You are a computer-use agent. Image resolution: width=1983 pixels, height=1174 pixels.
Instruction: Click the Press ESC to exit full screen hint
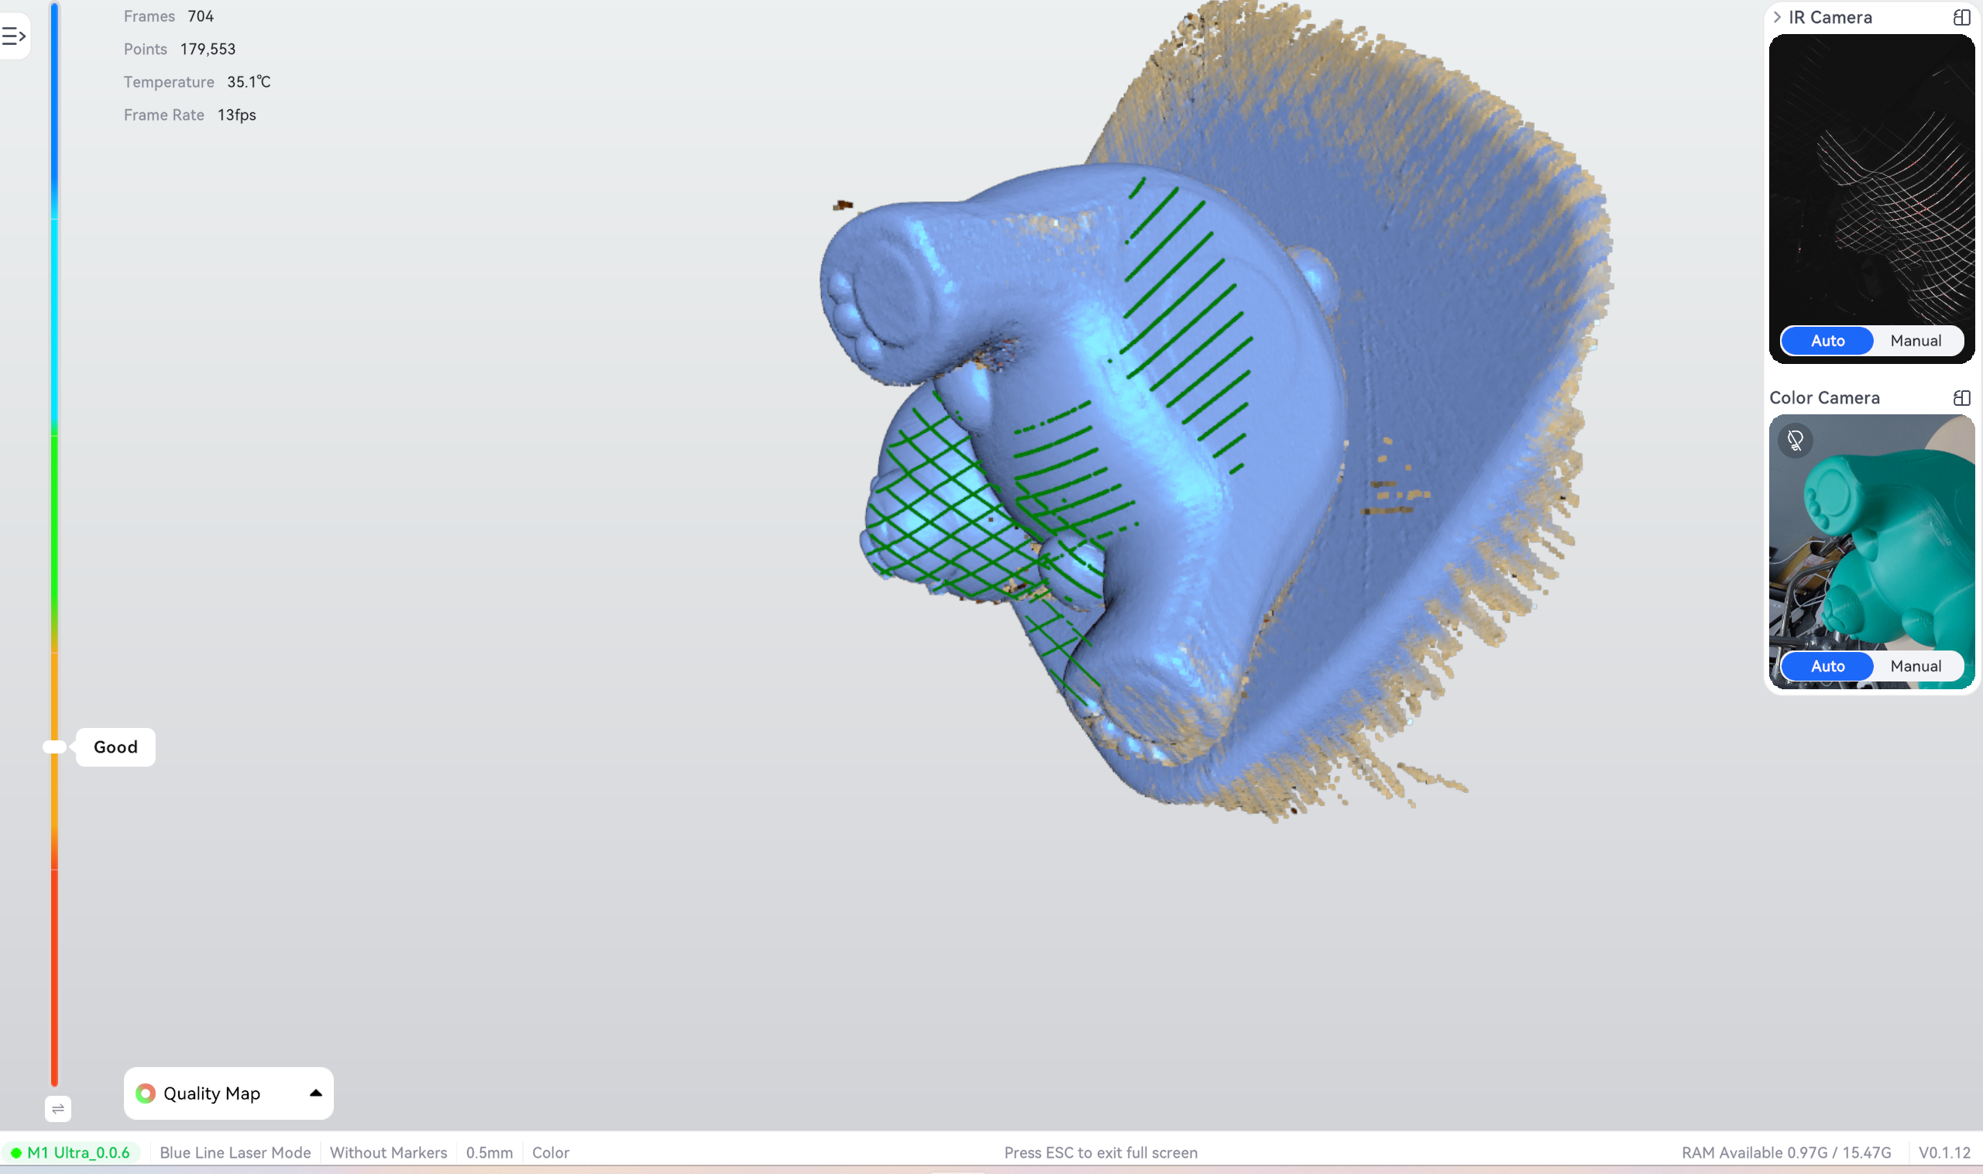click(1101, 1152)
